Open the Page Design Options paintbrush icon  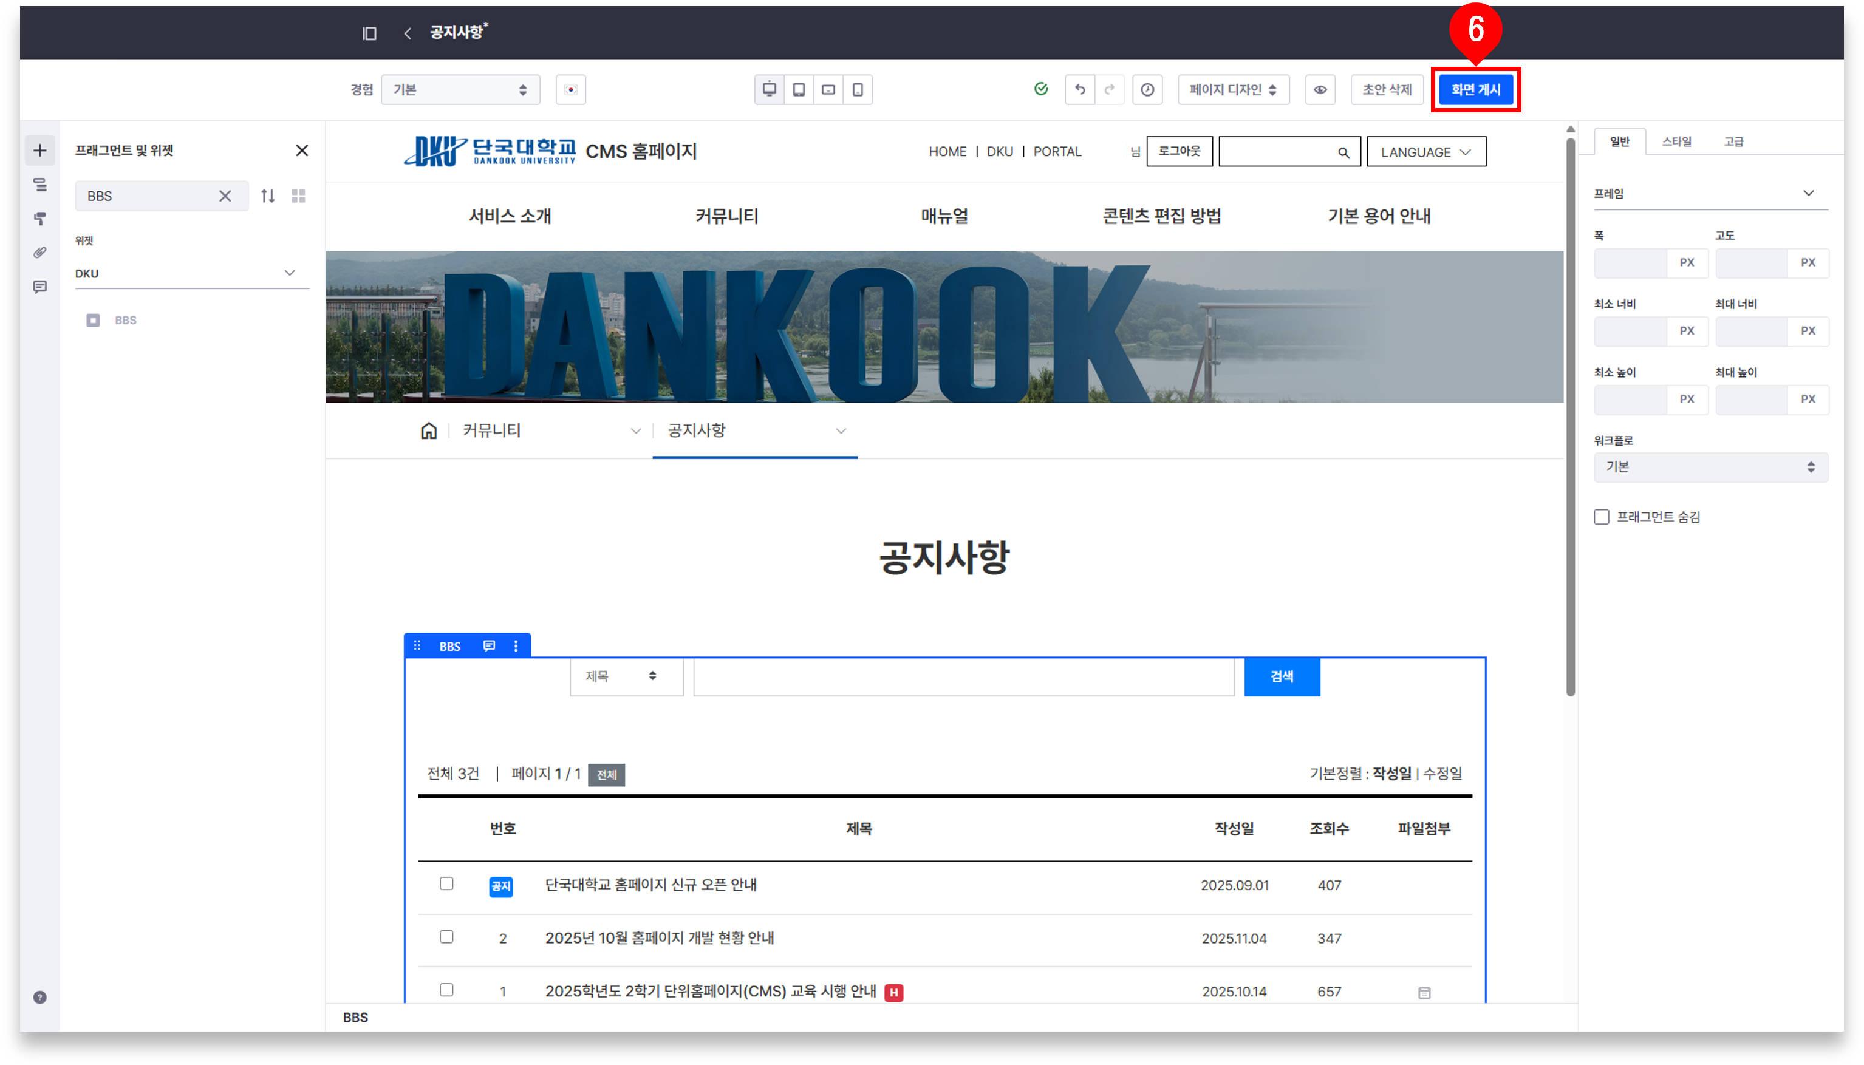(x=40, y=218)
